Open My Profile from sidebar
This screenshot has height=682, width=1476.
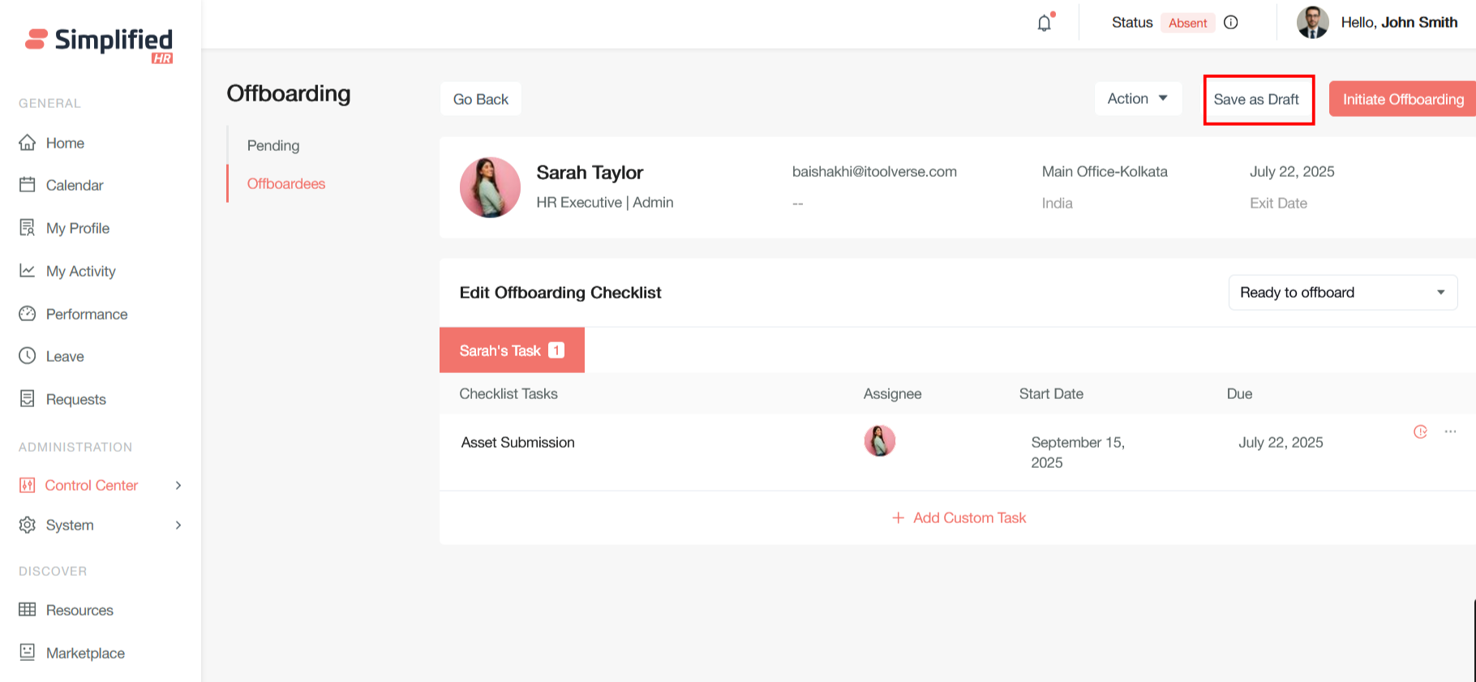pos(77,228)
